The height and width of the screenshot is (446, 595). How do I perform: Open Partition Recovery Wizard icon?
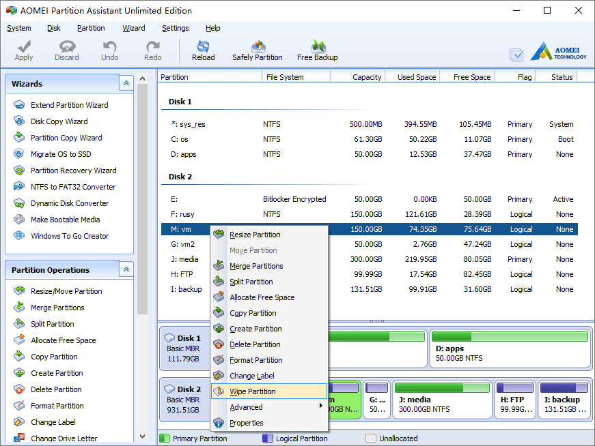point(19,170)
